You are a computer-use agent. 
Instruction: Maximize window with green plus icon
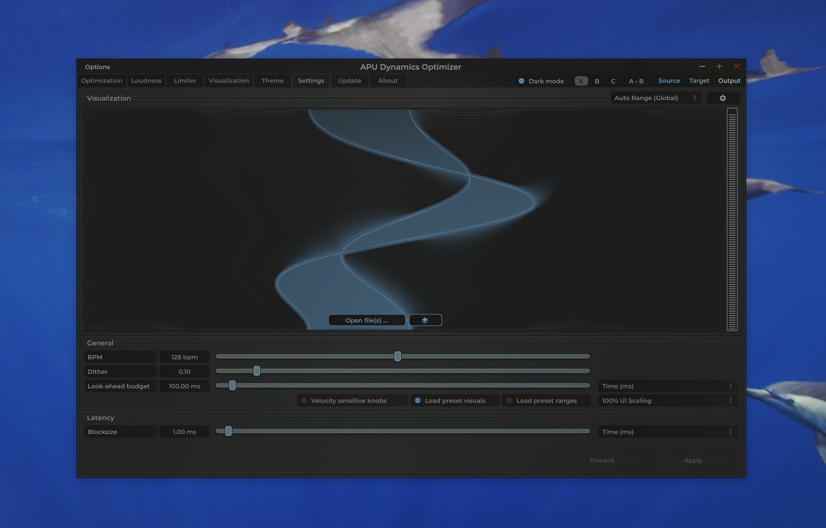point(719,67)
